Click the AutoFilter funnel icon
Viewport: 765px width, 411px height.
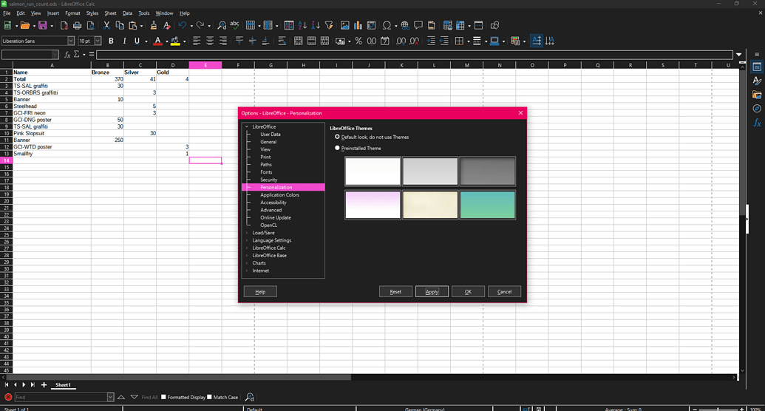point(329,25)
